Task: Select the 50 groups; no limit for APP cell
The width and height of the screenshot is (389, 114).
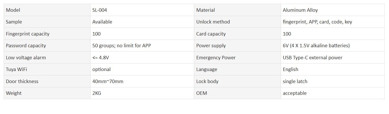Action: pyautogui.click(x=142, y=46)
